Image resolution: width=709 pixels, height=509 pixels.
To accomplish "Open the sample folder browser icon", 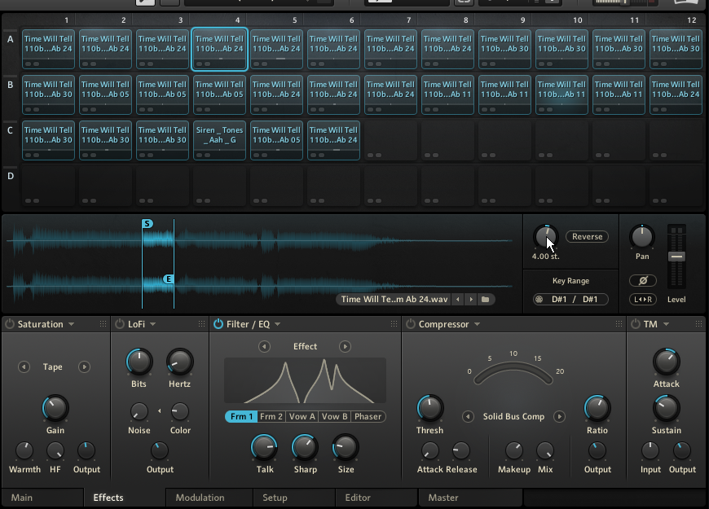I will click(x=485, y=300).
